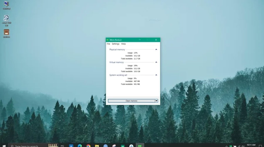
Task: Open the File menu
Action: click(x=108, y=44)
